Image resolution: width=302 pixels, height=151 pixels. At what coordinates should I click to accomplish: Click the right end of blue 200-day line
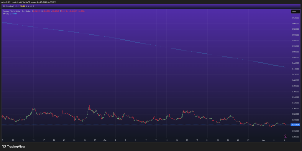[x=285, y=67]
